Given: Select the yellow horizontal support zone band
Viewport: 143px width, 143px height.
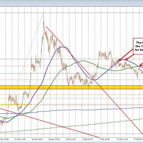Looking at the screenshot, I should pos(71,87).
